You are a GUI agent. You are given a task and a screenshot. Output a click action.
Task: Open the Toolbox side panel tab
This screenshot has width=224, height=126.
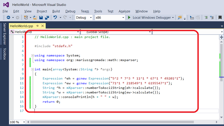4,54
